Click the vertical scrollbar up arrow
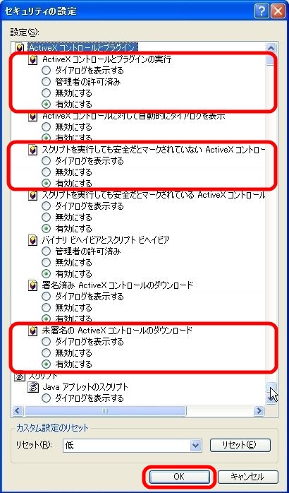289x493 pixels. [270, 48]
